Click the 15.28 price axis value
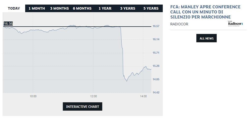Screen dimensions: 249x119 [x=156, y=66]
